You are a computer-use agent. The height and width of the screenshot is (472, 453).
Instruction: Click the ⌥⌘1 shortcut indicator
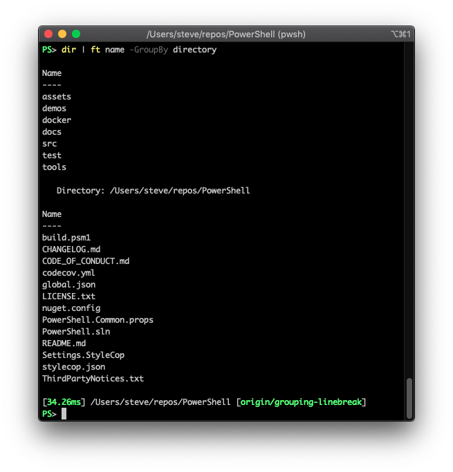click(400, 35)
